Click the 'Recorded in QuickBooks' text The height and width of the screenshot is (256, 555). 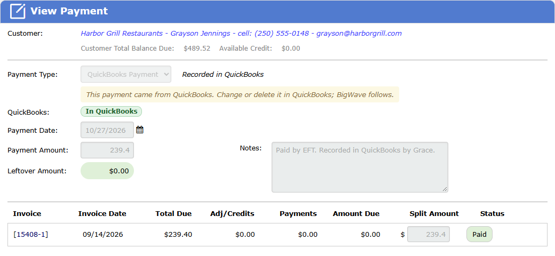(x=223, y=75)
